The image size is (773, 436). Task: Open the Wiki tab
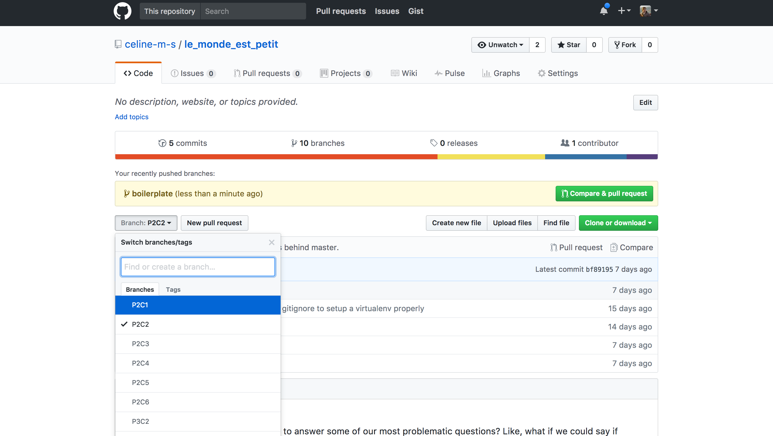(404, 73)
